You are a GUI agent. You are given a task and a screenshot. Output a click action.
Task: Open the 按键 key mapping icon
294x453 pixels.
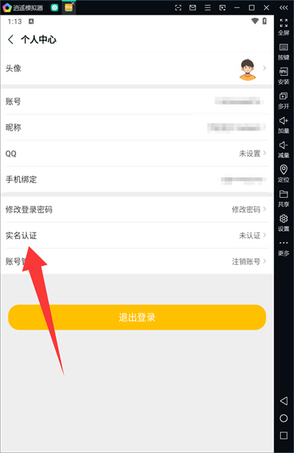[x=283, y=51]
